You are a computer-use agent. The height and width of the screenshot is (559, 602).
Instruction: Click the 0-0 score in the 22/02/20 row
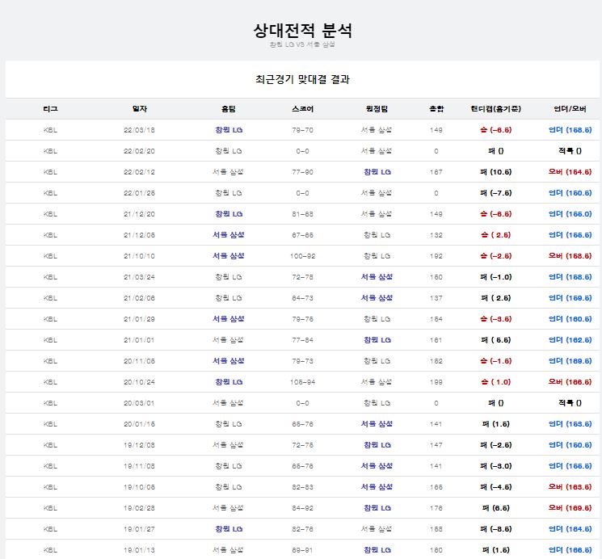click(302, 151)
